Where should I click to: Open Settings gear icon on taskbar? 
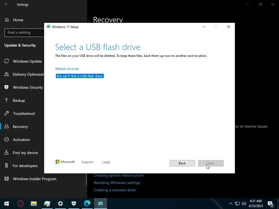[60, 204]
